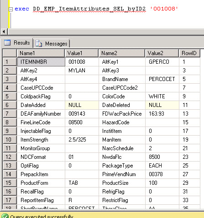The image size is (204, 218).
Task: Click the 2.5/325 strength value
Action: 82,140
